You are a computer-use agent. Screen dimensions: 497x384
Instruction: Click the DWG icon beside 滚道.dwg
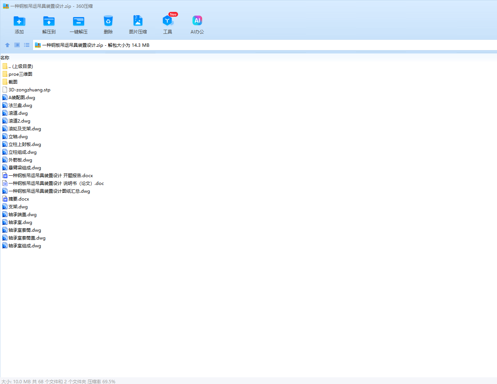pyautogui.click(x=5, y=113)
